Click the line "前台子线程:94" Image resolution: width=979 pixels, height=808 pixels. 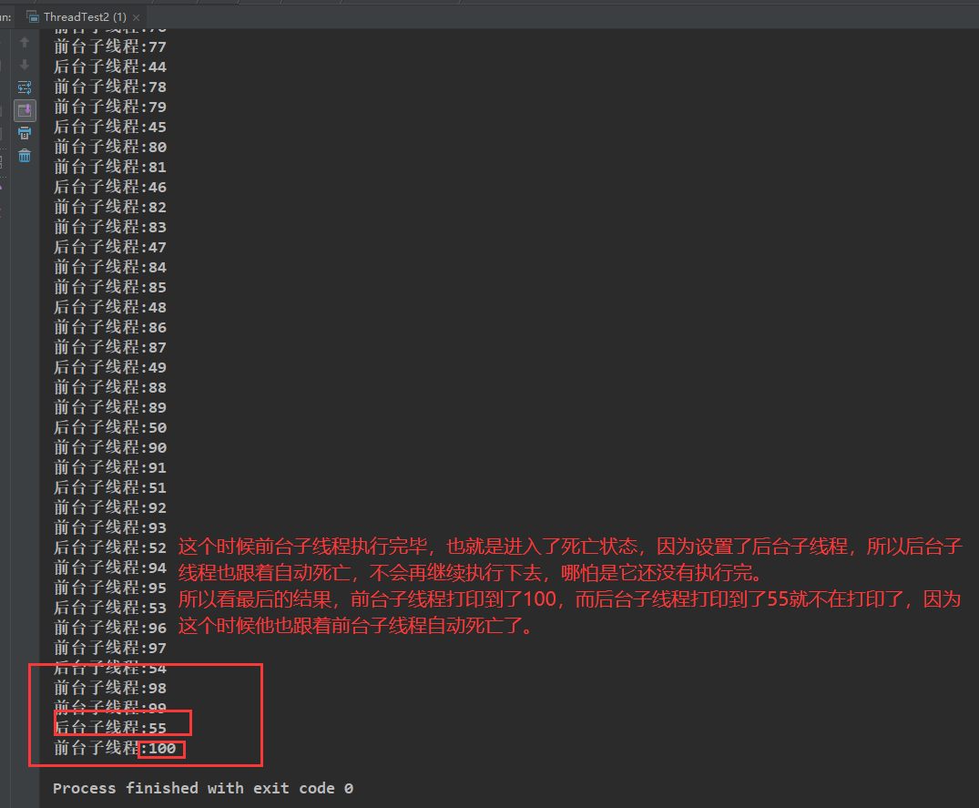click(x=110, y=568)
